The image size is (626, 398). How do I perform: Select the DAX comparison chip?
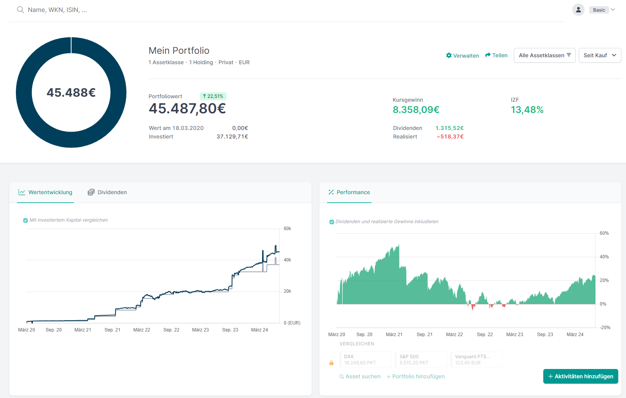(365, 360)
